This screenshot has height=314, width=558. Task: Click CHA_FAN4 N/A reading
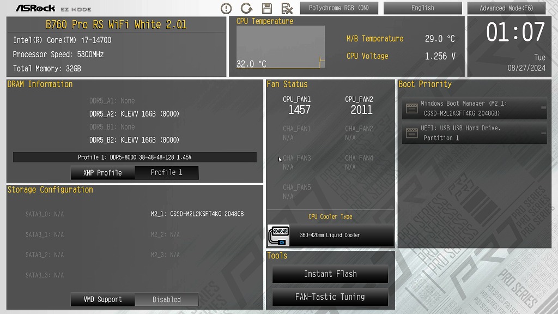pyautogui.click(x=350, y=167)
